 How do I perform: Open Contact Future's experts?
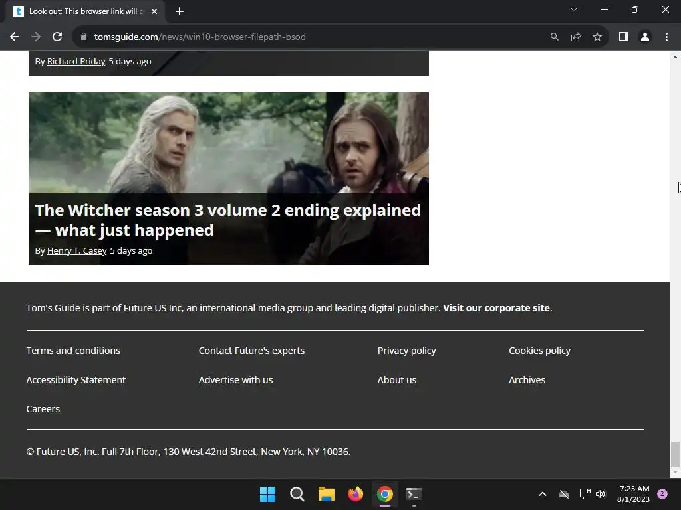click(251, 351)
